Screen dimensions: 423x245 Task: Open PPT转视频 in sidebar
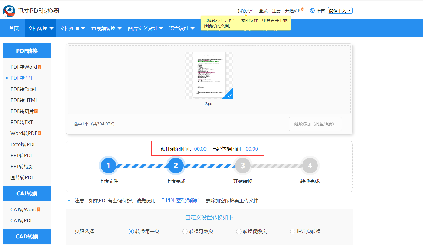tap(22, 166)
